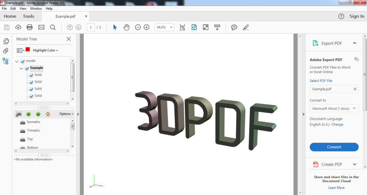
Task: Open the Options dropdown in views panel
Action: (x=66, y=114)
